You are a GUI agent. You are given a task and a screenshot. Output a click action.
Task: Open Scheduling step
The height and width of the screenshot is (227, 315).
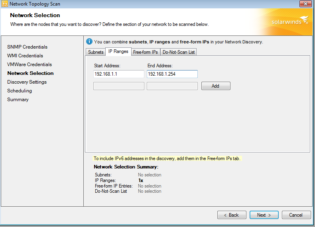tap(20, 91)
